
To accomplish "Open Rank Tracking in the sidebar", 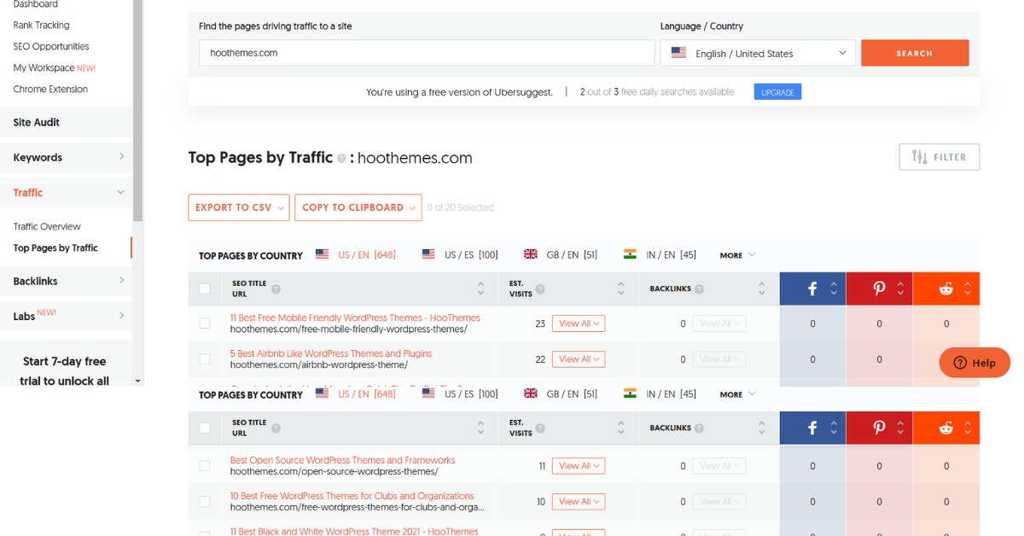I will (x=42, y=25).
